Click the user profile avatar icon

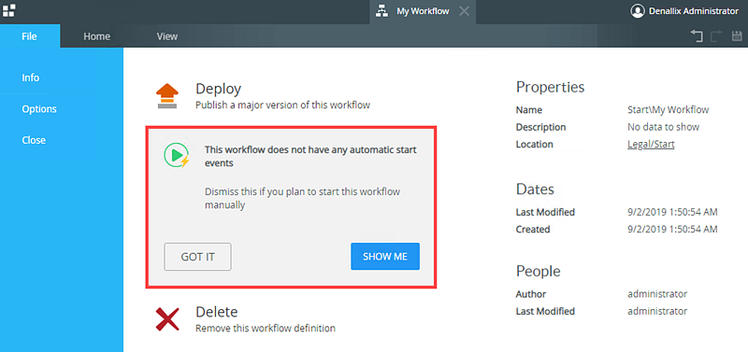[x=638, y=11]
